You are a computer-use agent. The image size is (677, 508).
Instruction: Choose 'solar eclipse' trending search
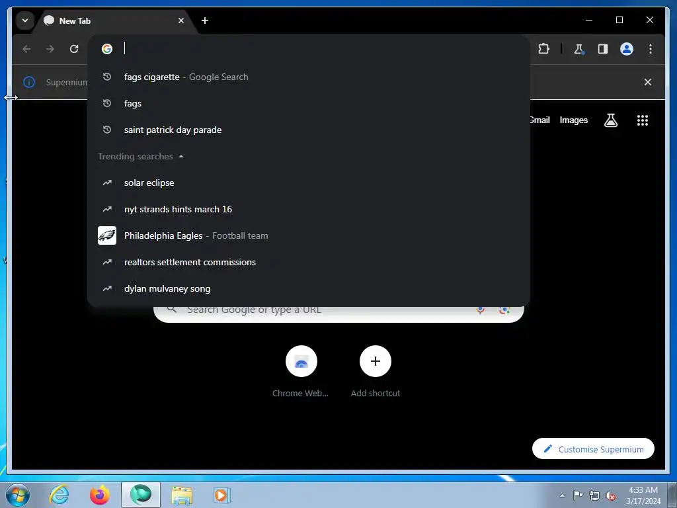click(x=309, y=183)
